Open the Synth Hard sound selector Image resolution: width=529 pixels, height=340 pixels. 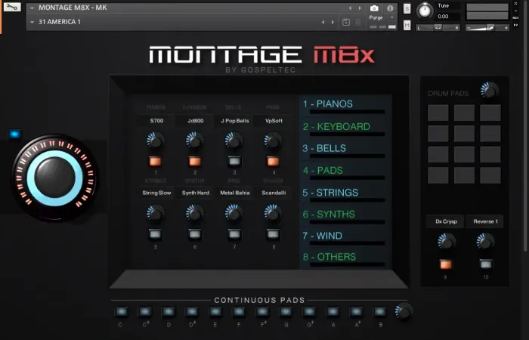click(x=195, y=193)
